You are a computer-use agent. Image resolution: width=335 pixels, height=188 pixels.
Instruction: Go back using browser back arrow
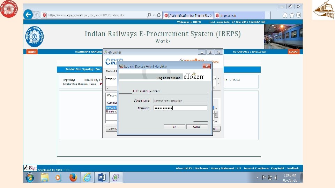[28, 15]
